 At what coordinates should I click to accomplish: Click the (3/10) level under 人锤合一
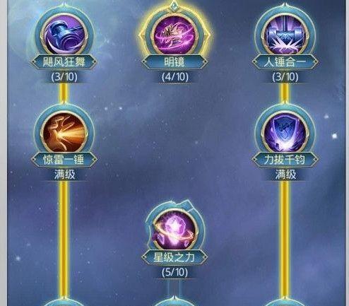tap(285, 77)
